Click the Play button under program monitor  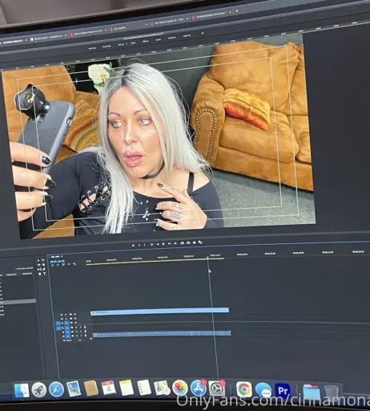coord(163,244)
